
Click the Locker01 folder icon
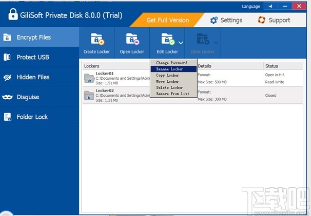tap(89, 78)
